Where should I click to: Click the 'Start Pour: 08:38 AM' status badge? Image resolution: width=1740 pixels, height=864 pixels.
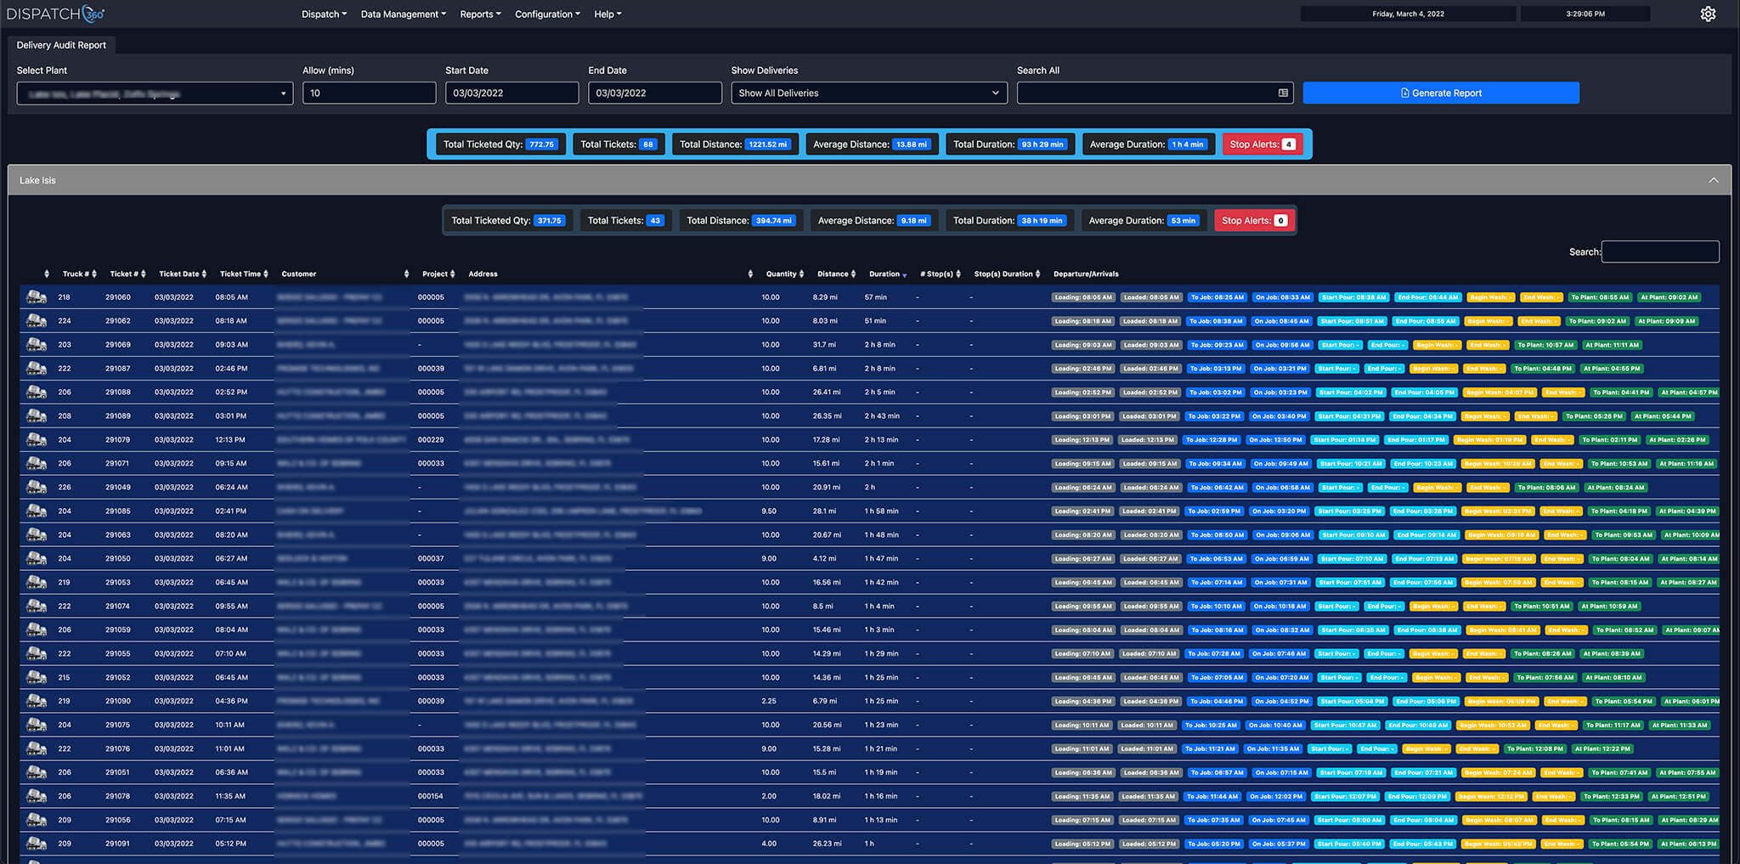[1354, 297]
